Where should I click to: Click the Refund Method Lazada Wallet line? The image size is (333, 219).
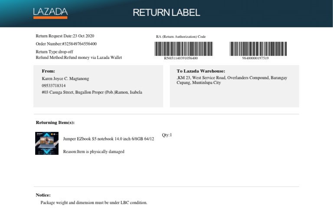pyautogui.click(x=78, y=57)
